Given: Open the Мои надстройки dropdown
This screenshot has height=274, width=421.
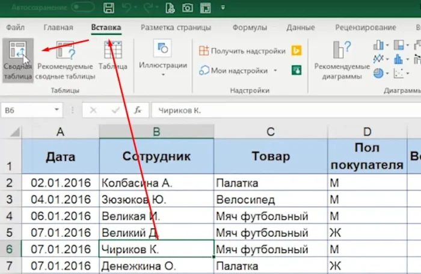Looking at the screenshot, I should coord(275,70).
